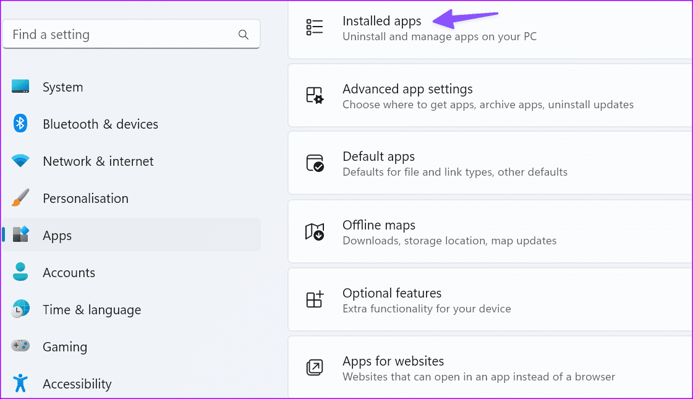The image size is (693, 399).
Task: Click the Accounts person icon in sidebar
Action: click(x=20, y=272)
